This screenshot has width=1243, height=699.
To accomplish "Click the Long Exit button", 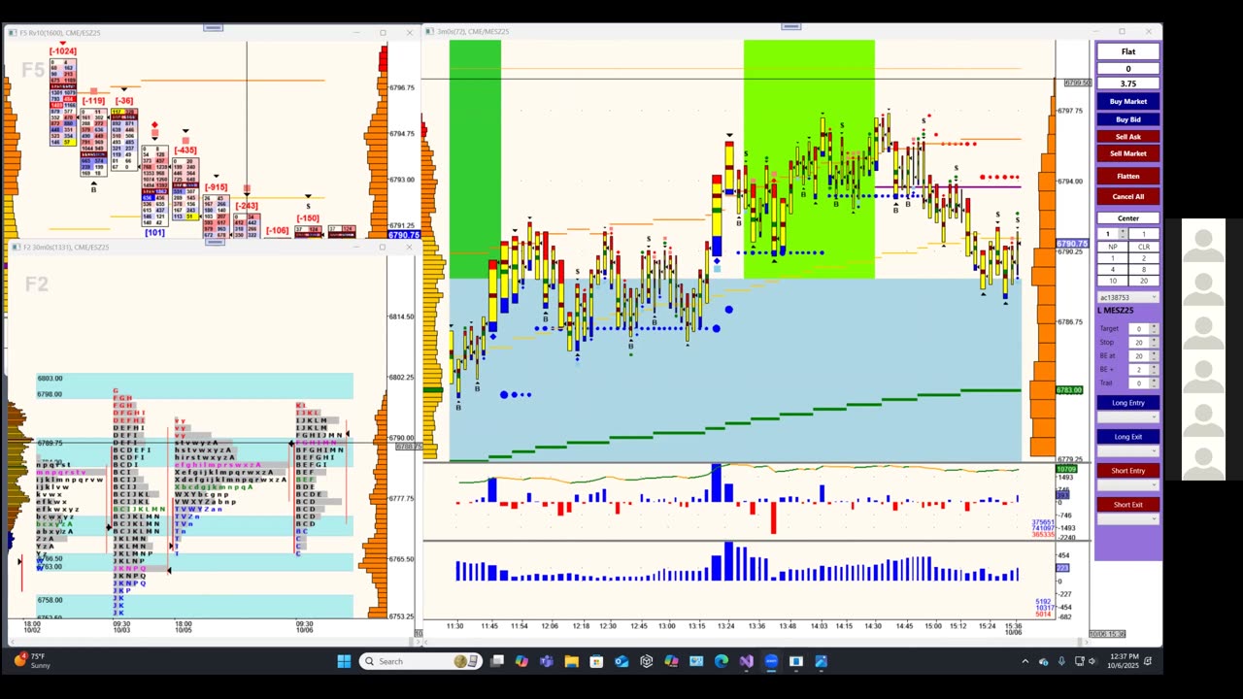I will pyautogui.click(x=1127, y=437).
